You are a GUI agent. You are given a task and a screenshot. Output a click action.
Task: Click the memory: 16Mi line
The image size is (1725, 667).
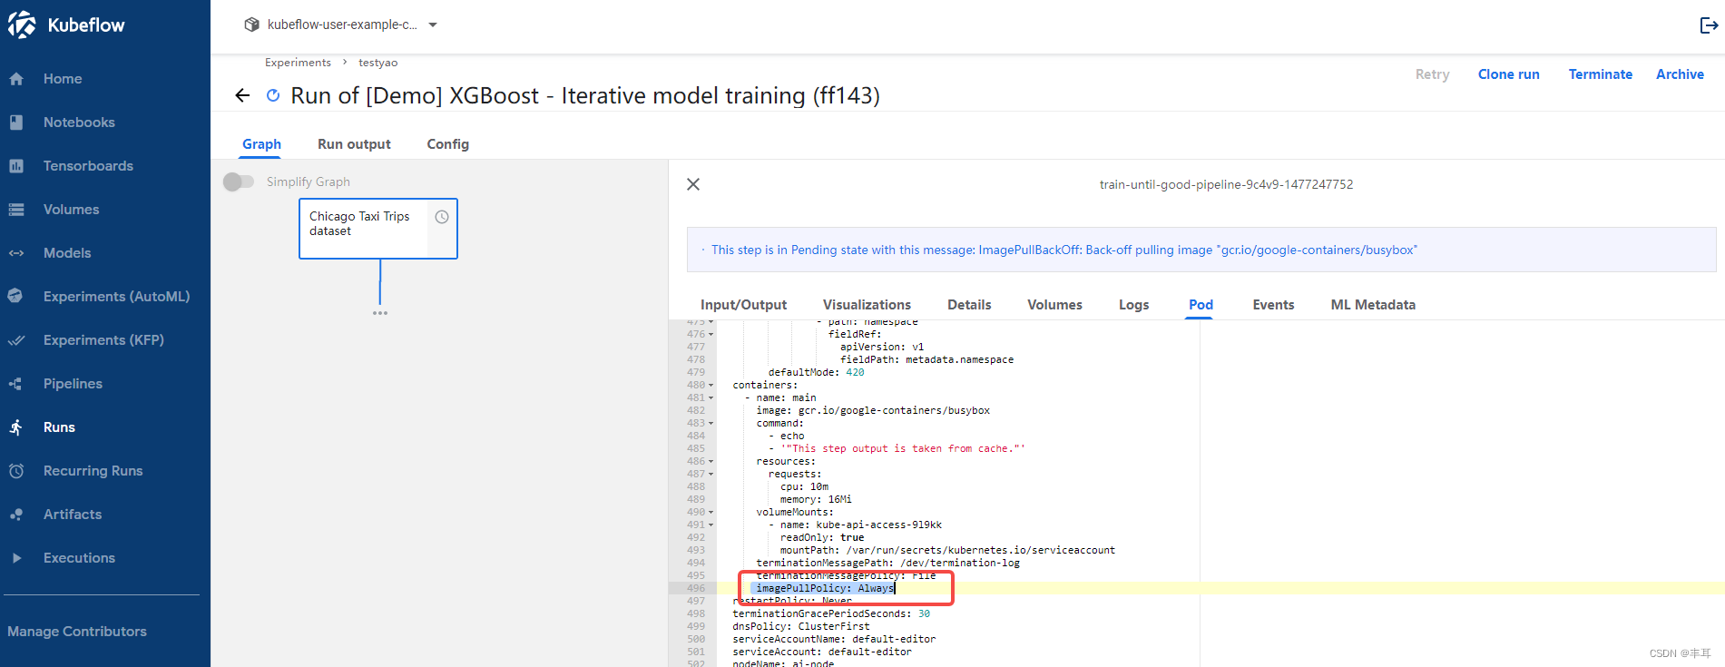pos(816,500)
